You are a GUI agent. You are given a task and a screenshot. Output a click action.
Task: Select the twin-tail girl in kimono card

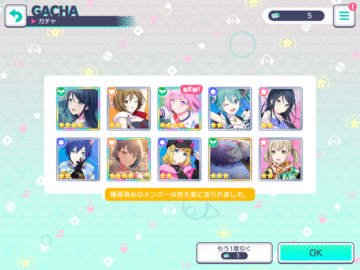[281, 159]
